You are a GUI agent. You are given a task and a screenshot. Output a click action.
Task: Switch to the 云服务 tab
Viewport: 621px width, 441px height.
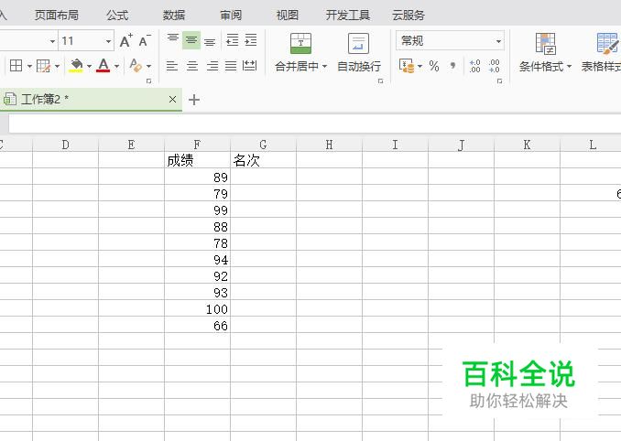409,15
